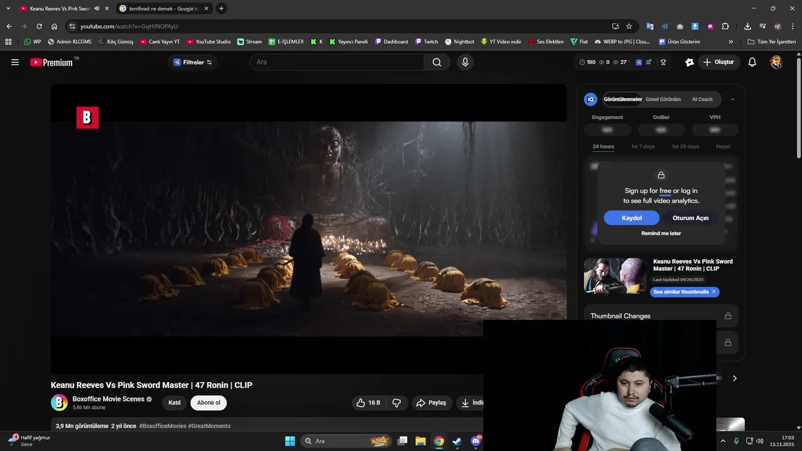Open the media control music-note icon
The image size is (802, 451).
[x=763, y=26]
